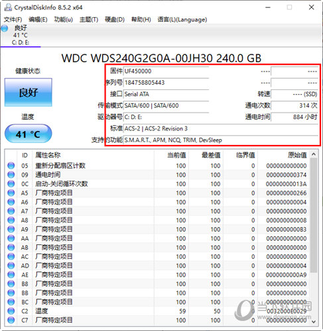Click the SMART list vertical scrollbar thumb
This screenshot has height=331, width=323.
(314, 215)
